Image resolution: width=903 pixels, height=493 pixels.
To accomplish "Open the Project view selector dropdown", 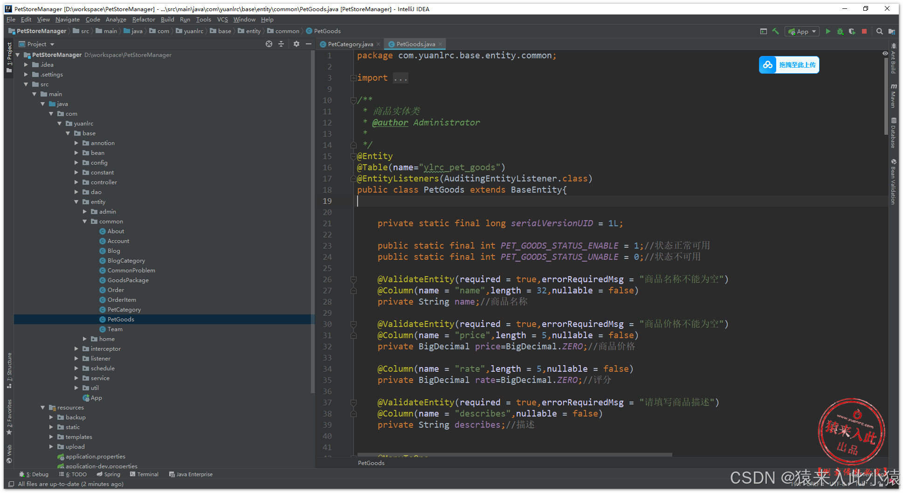I will click(37, 44).
